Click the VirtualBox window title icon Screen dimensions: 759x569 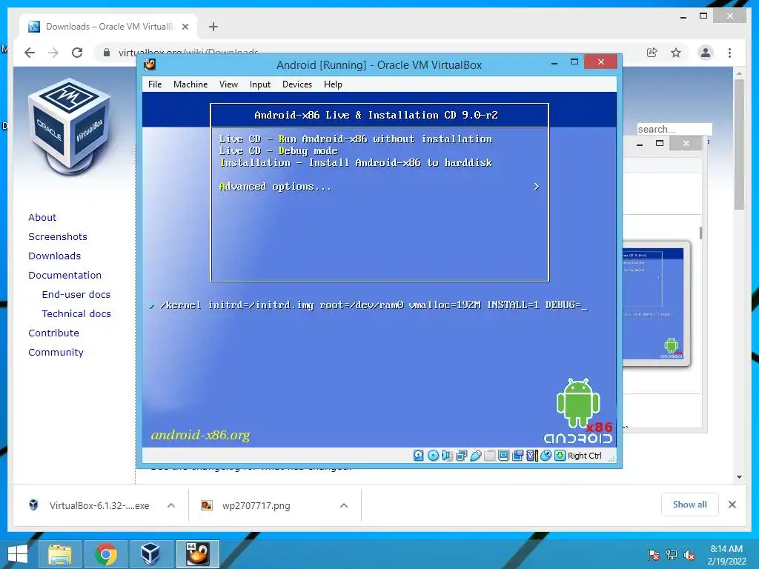pyautogui.click(x=150, y=64)
